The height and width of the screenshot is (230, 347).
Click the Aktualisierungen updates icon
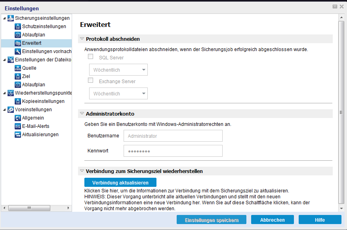[x=17, y=135]
